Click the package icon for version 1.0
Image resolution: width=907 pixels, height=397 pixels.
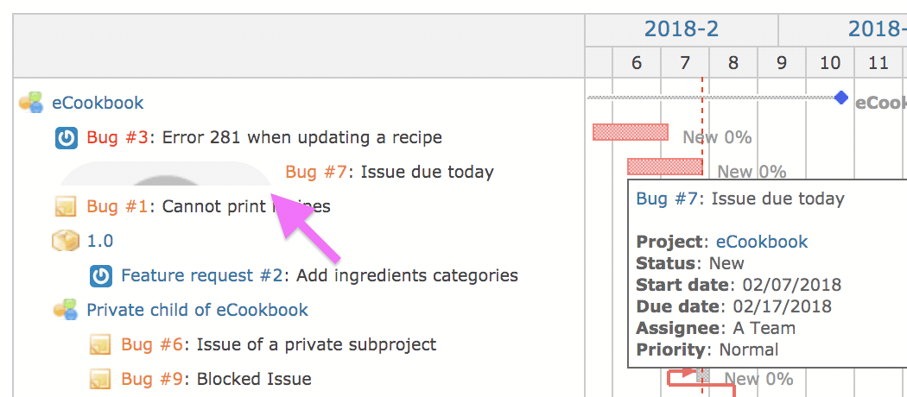tap(66, 241)
